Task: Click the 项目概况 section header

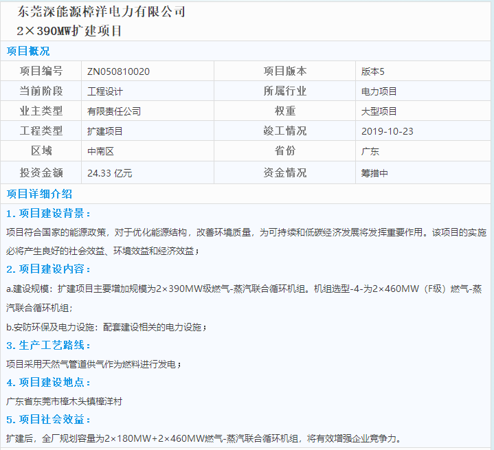Action: pyautogui.click(x=28, y=52)
